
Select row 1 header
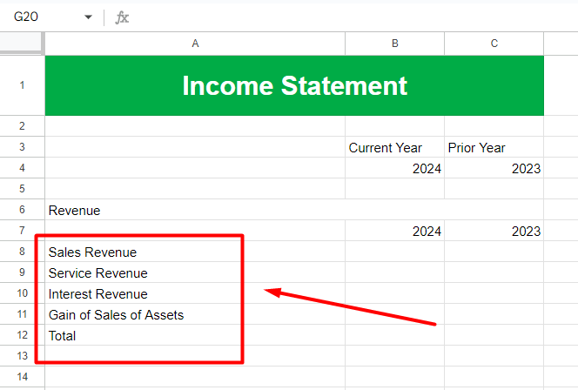tap(22, 85)
